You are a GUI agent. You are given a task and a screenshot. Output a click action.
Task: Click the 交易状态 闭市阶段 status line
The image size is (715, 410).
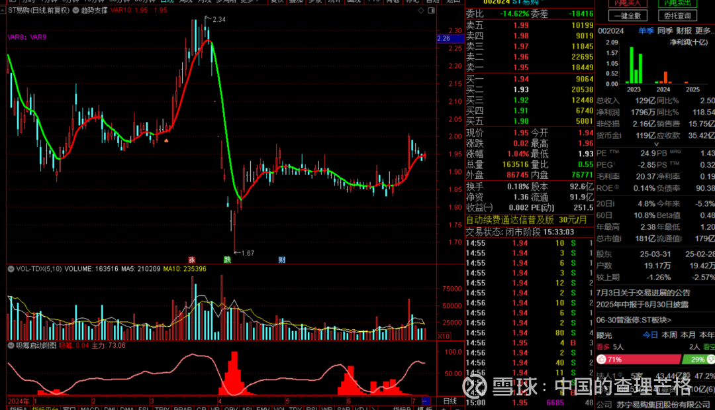(x=520, y=232)
